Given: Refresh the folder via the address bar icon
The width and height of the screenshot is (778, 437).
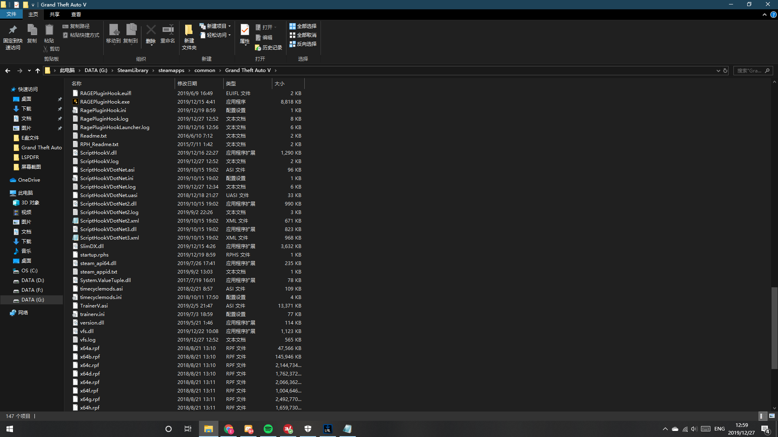Looking at the screenshot, I should coord(725,70).
